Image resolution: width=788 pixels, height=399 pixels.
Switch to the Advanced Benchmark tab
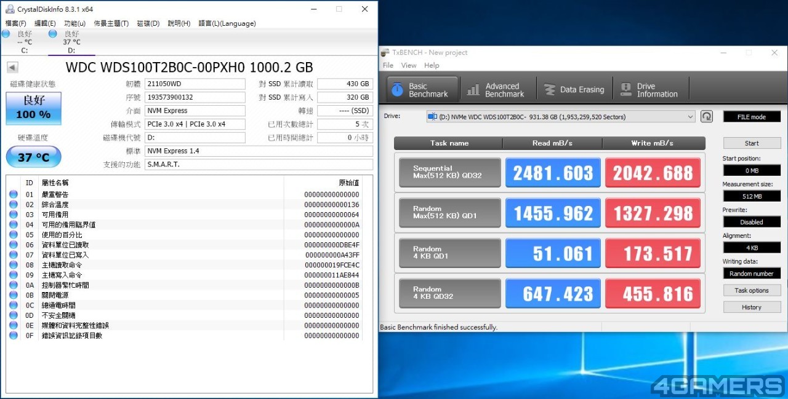[x=497, y=90]
